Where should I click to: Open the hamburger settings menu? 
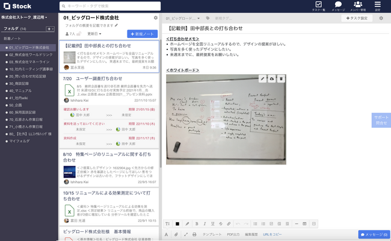(x=378, y=6)
